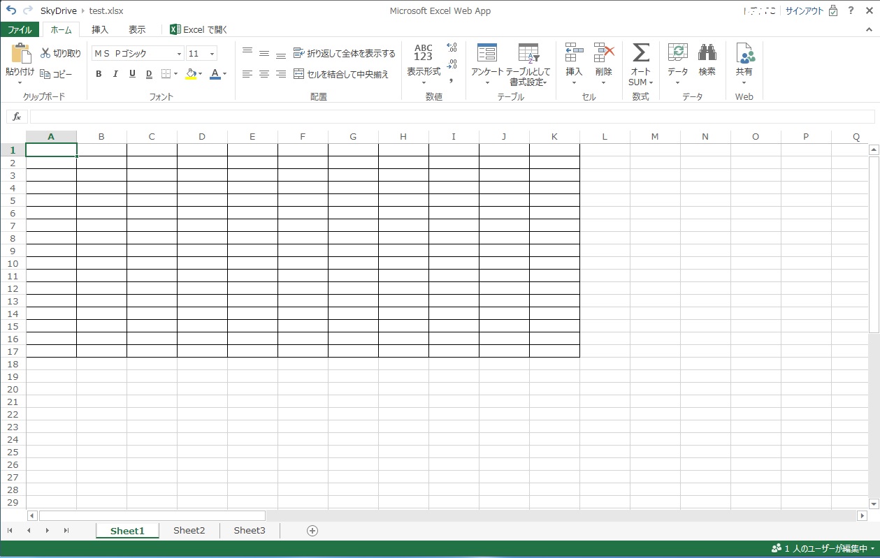Click the Insert cells (挿入) icon
This screenshot has width=880, height=558.
pyautogui.click(x=574, y=53)
